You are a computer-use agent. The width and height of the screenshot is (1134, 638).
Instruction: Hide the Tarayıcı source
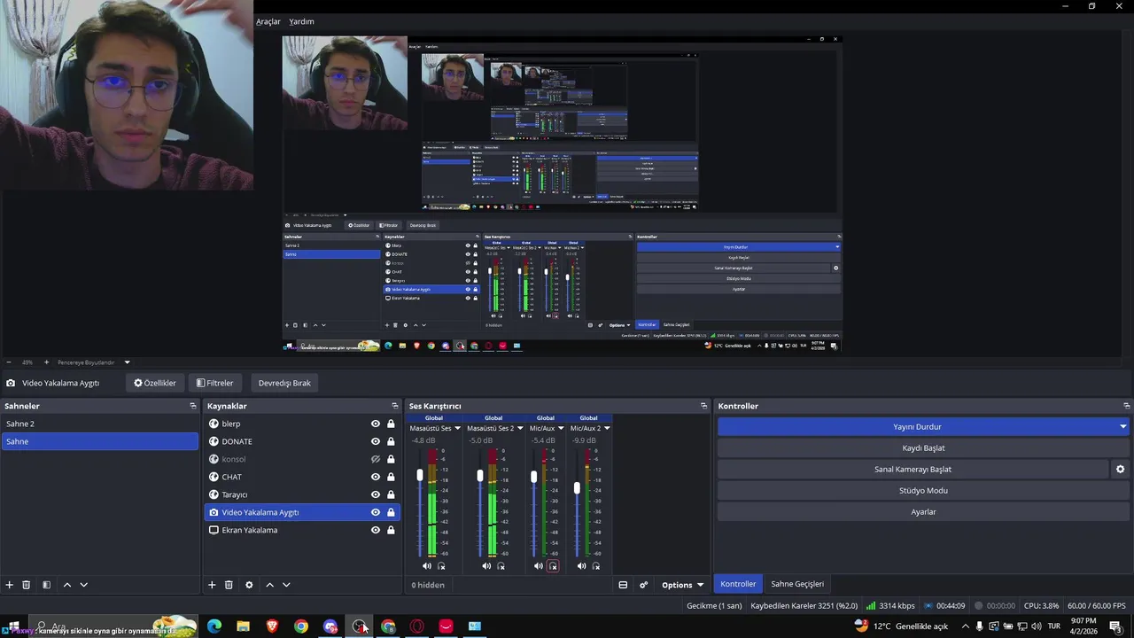click(x=376, y=494)
